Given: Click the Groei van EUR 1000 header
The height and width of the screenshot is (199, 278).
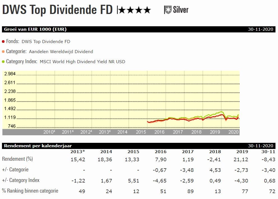Looking at the screenshot, I should pyautogui.click(x=35, y=29).
